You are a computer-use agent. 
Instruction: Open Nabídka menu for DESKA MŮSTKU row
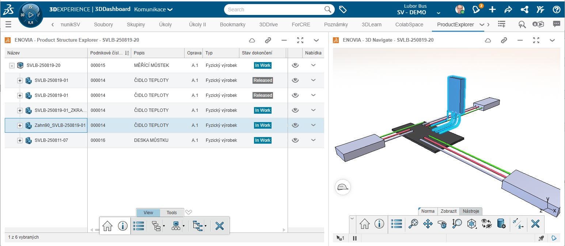coord(313,140)
